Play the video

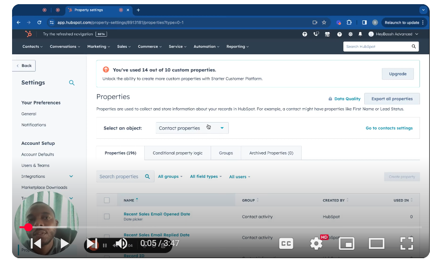[64, 244]
